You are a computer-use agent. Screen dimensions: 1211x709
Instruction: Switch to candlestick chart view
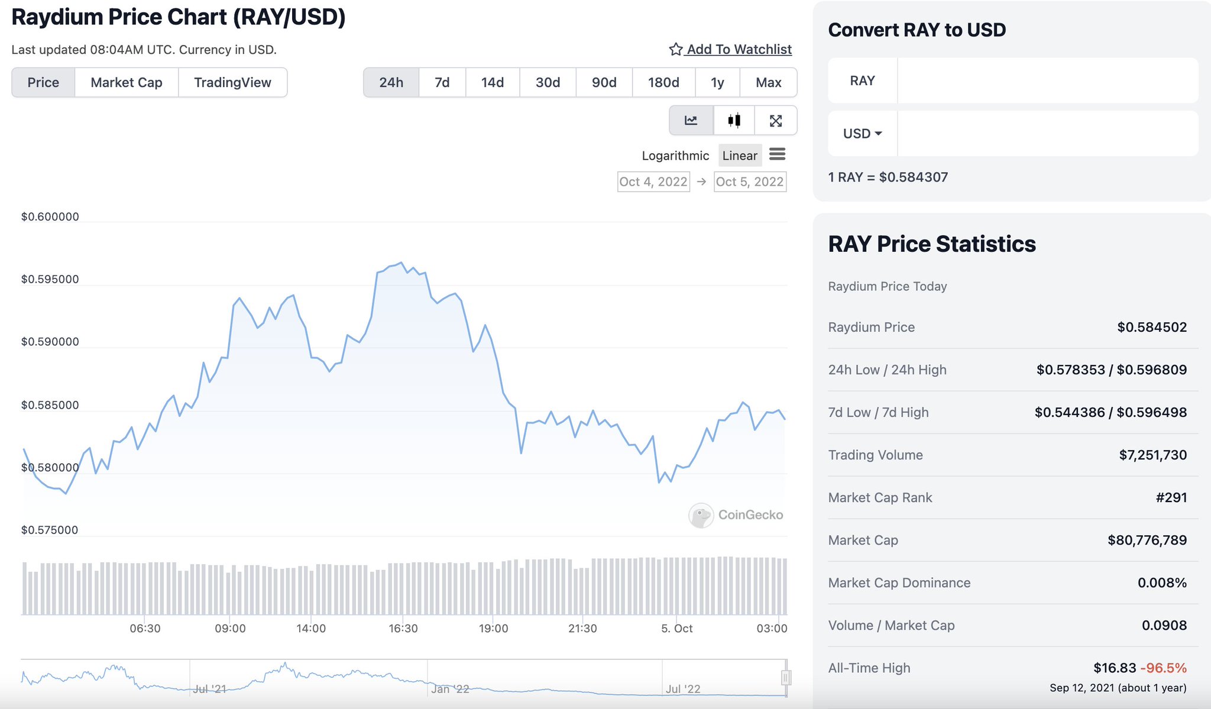tap(734, 121)
